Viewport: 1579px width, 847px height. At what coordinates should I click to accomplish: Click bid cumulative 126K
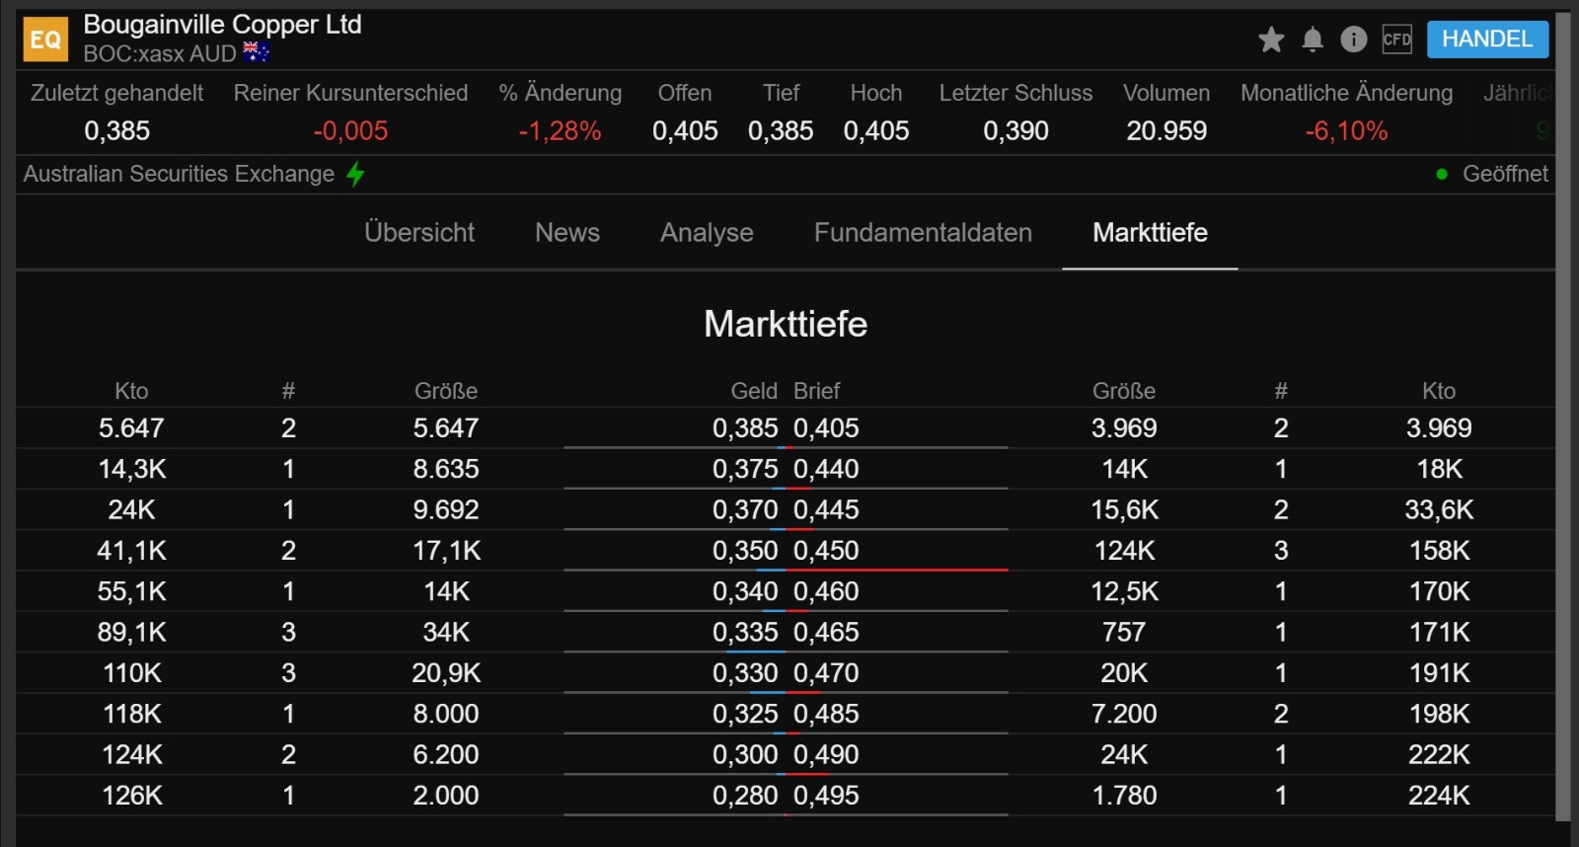[x=132, y=796]
